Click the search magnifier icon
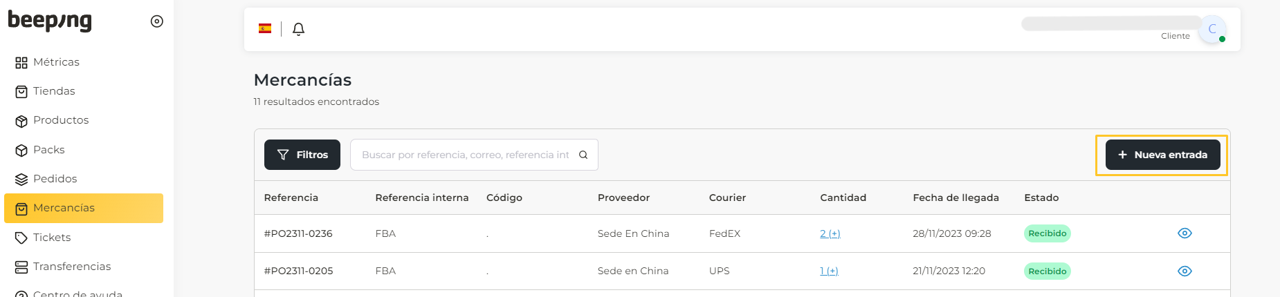1280x297 pixels. [x=583, y=155]
